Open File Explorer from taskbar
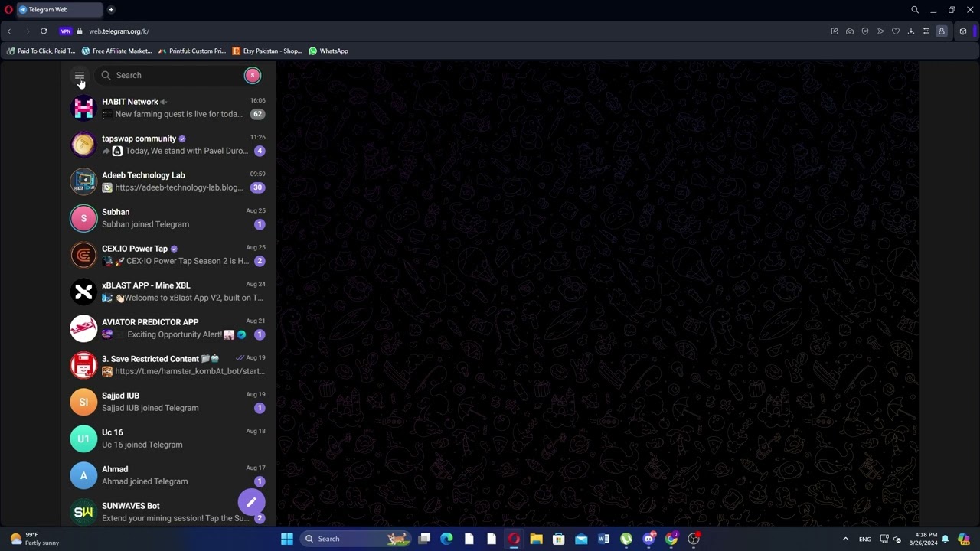The image size is (980, 551). (x=537, y=539)
